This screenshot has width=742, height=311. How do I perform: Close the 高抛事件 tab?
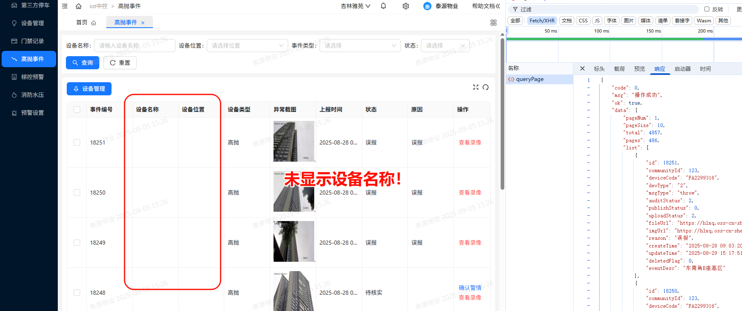[143, 23]
